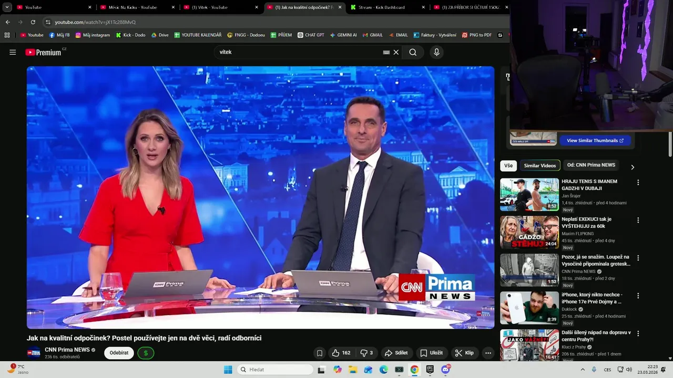Open GMAIL bookmark
This screenshot has width=673, height=378.
[372, 35]
